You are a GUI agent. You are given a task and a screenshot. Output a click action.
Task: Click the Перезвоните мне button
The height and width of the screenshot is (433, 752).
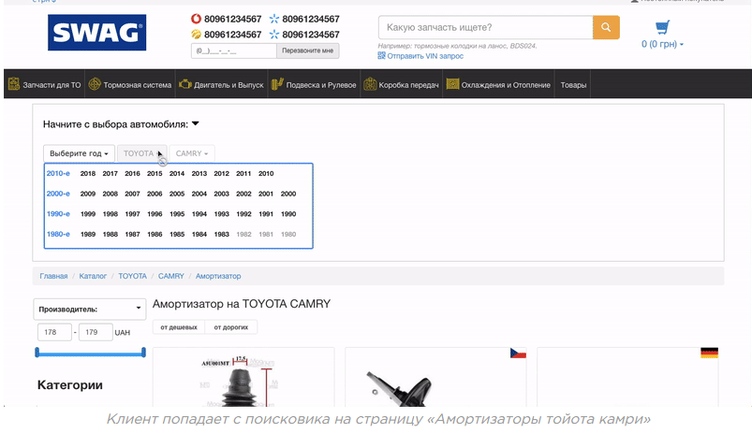[307, 51]
